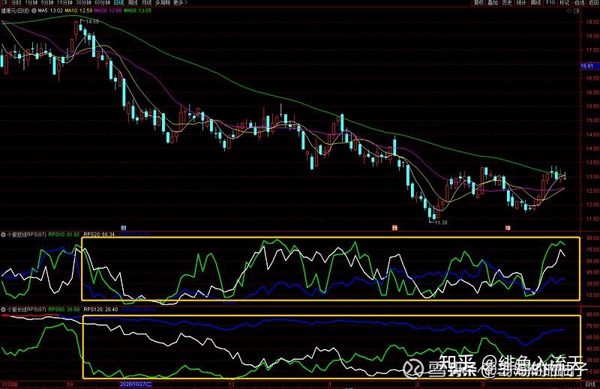Image resolution: width=600 pixels, height=389 pixels.
Task: Open the 多周期 multi-period view
Action: point(162,2)
